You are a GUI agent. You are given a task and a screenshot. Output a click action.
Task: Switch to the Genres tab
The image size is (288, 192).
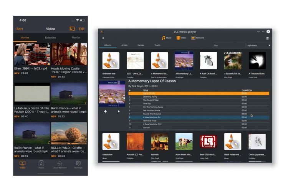click(x=141, y=45)
